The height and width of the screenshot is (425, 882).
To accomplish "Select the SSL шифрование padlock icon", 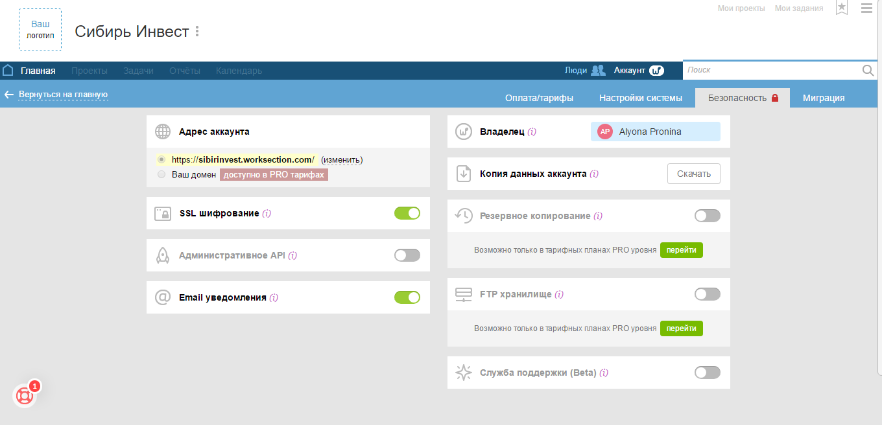I will tap(163, 212).
